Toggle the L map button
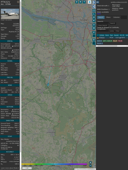This screenshot has width=128, height=170. [94, 14]
